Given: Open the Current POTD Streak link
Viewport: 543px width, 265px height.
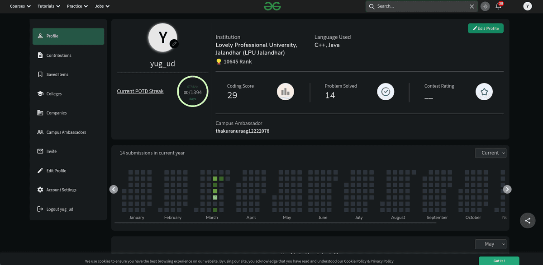Looking at the screenshot, I should (140, 91).
